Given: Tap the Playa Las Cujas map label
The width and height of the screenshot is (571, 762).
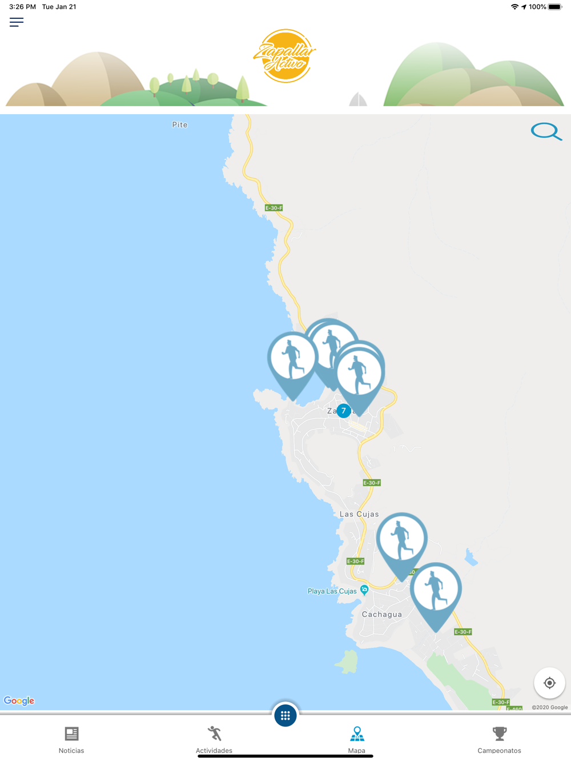Looking at the screenshot, I should point(332,591).
